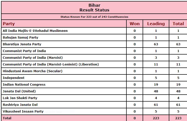Click Hindustani Awam Morcha (Secular) party name

(33, 71)
